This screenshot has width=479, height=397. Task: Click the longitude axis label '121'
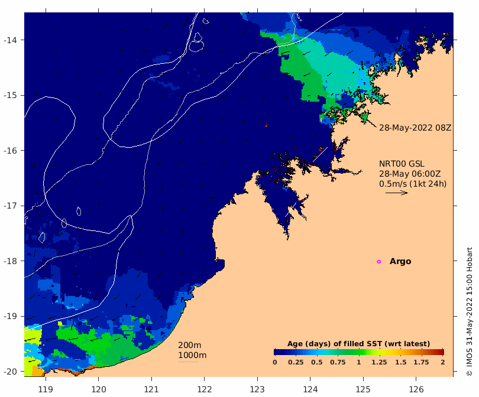click(151, 389)
